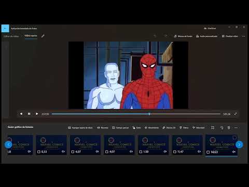Expand preview to full screen

(x=236, y=114)
